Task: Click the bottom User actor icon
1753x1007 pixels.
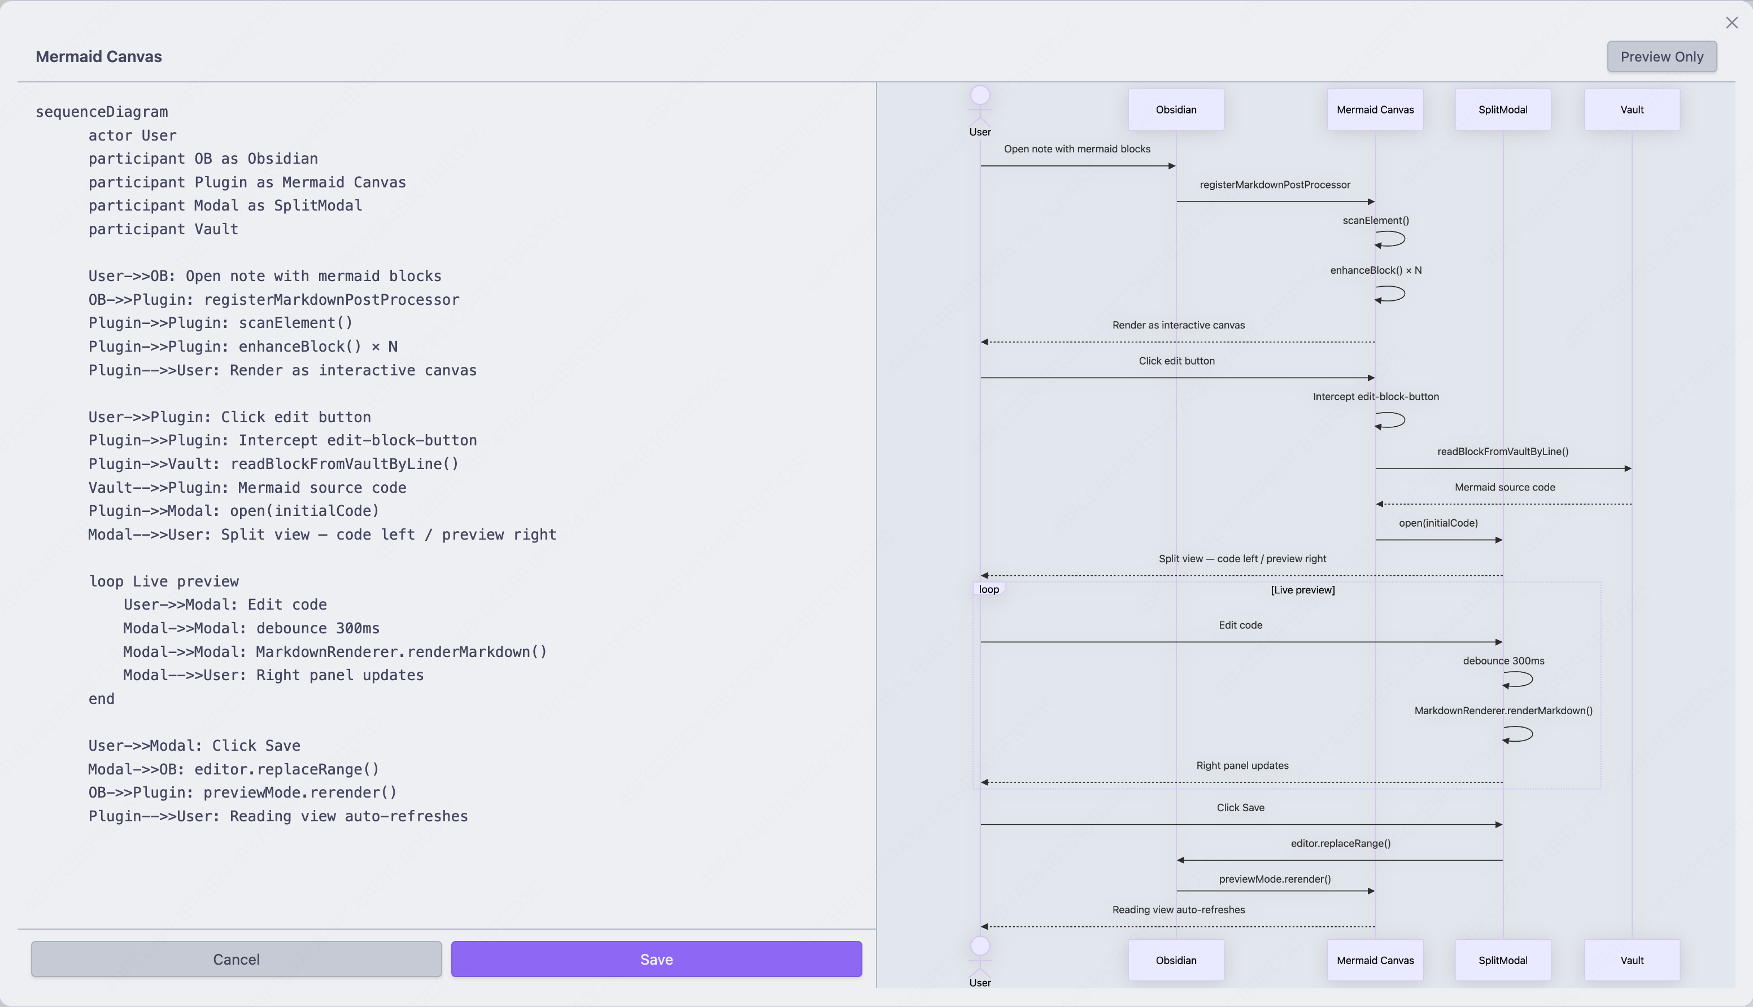Action: [x=980, y=957]
